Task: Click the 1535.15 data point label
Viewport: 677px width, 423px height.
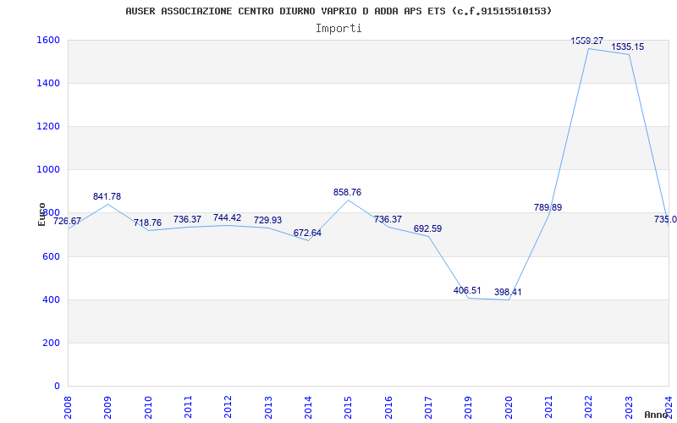Action: pyautogui.click(x=628, y=47)
